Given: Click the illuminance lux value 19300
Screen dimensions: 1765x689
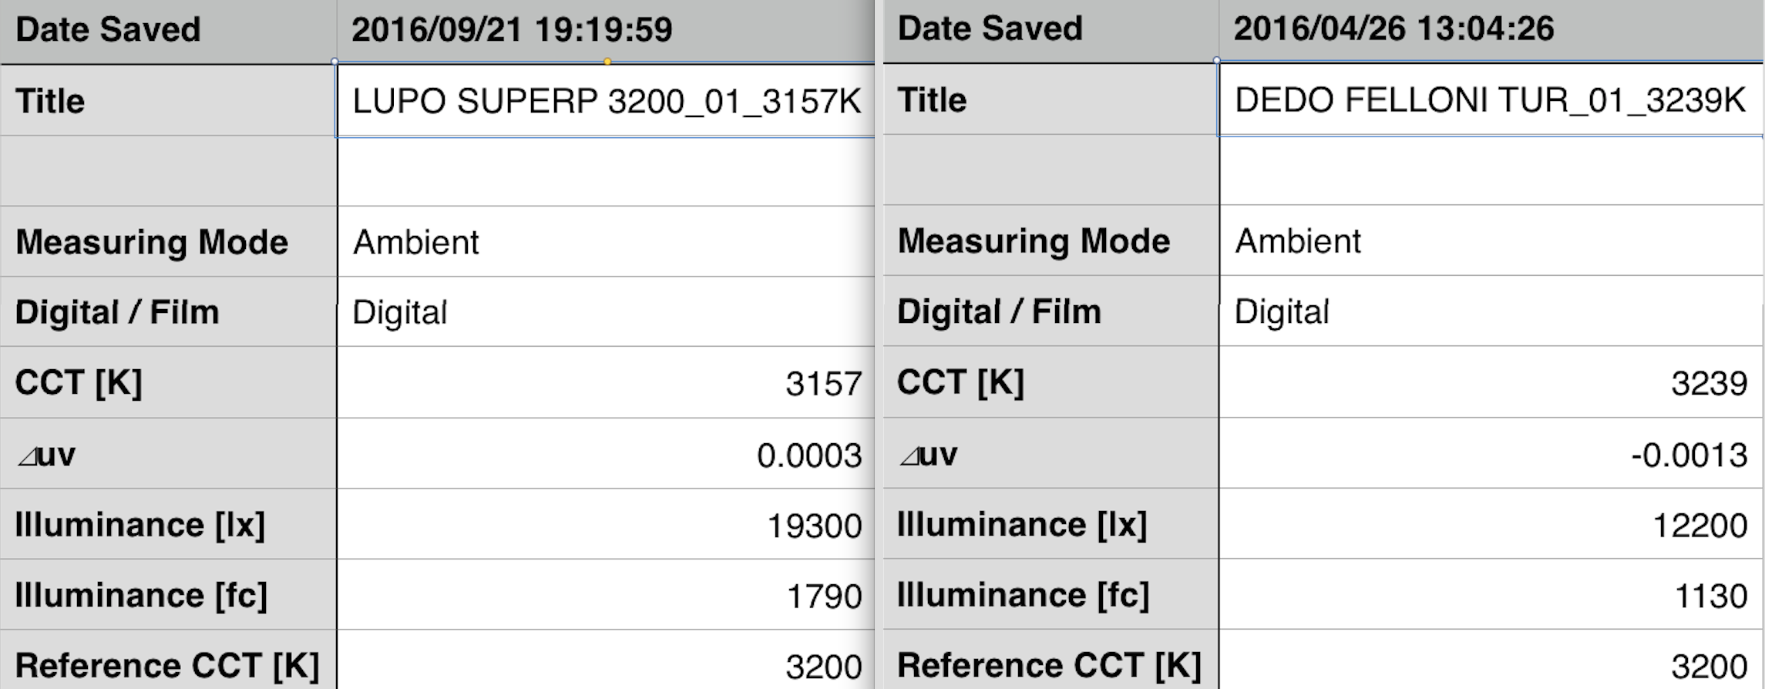Looking at the screenshot, I should coord(814,526).
